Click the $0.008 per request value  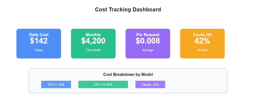click(x=148, y=41)
